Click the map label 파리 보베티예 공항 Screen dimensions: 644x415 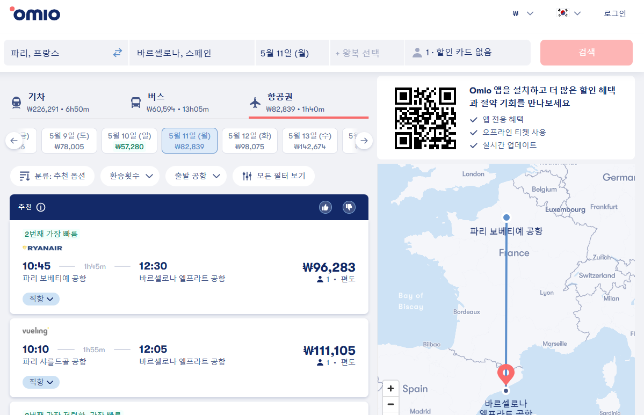click(x=506, y=231)
